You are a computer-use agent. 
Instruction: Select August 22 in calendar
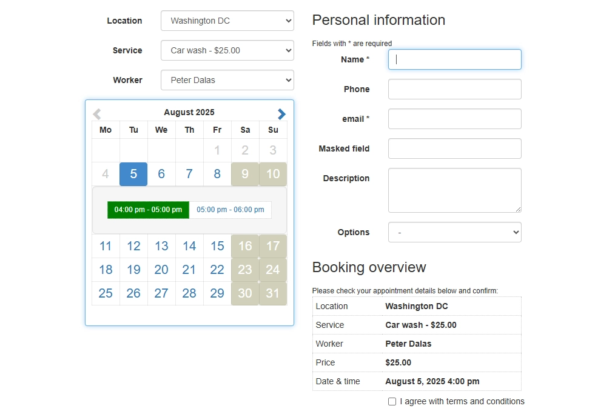pos(217,270)
